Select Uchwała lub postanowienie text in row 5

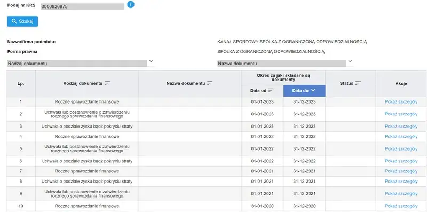[x=87, y=149]
